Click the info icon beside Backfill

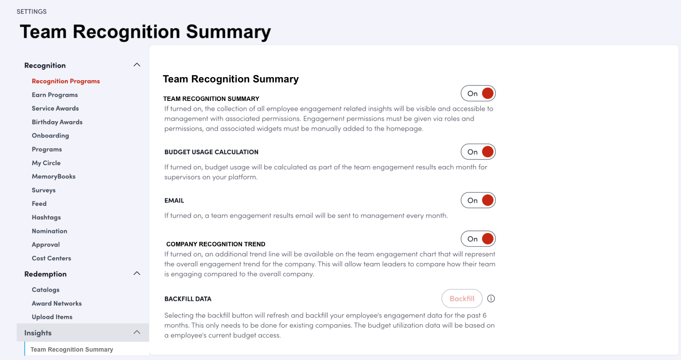tap(491, 299)
